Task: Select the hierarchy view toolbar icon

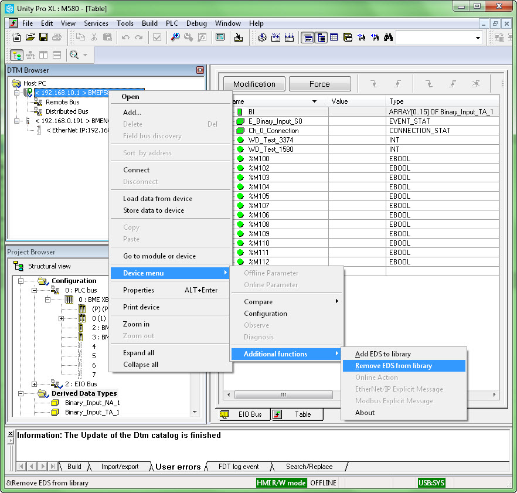Action: pyautogui.click(x=30, y=55)
